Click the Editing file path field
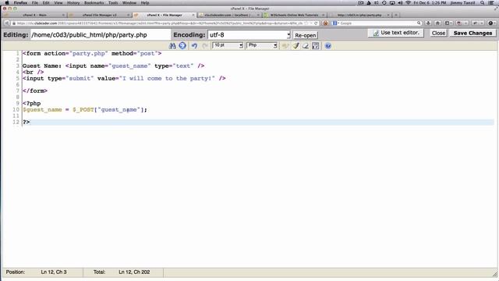This screenshot has height=281, width=499. pyautogui.click(x=101, y=34)
